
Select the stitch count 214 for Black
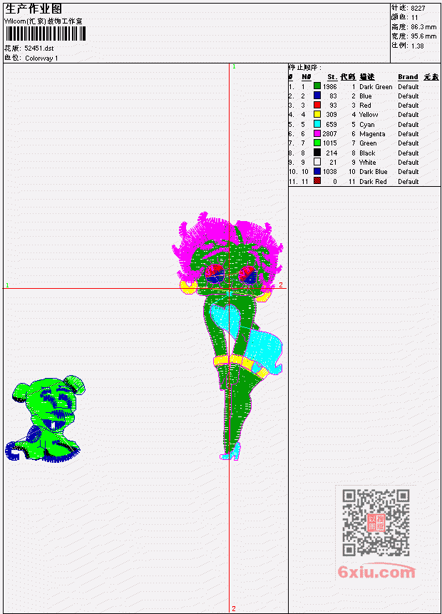331,153
